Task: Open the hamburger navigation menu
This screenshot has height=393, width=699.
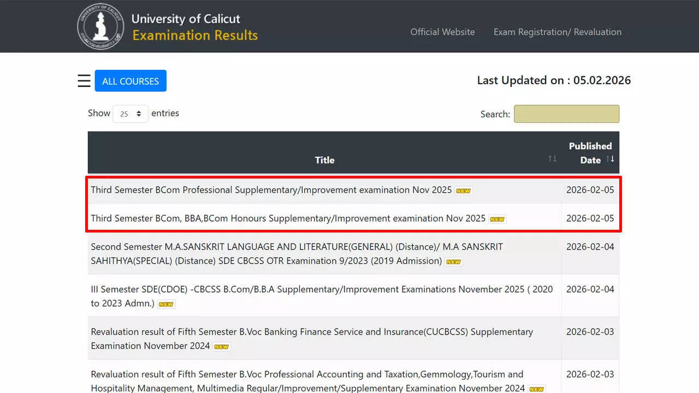Action: [x=84, y=80]
